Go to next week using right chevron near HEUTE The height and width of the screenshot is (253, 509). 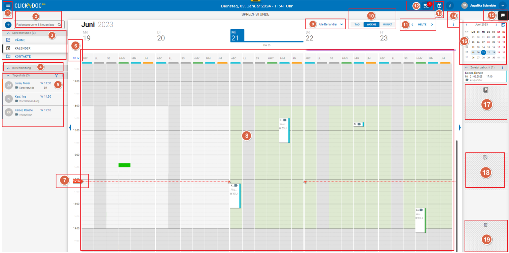coord(432,25)
